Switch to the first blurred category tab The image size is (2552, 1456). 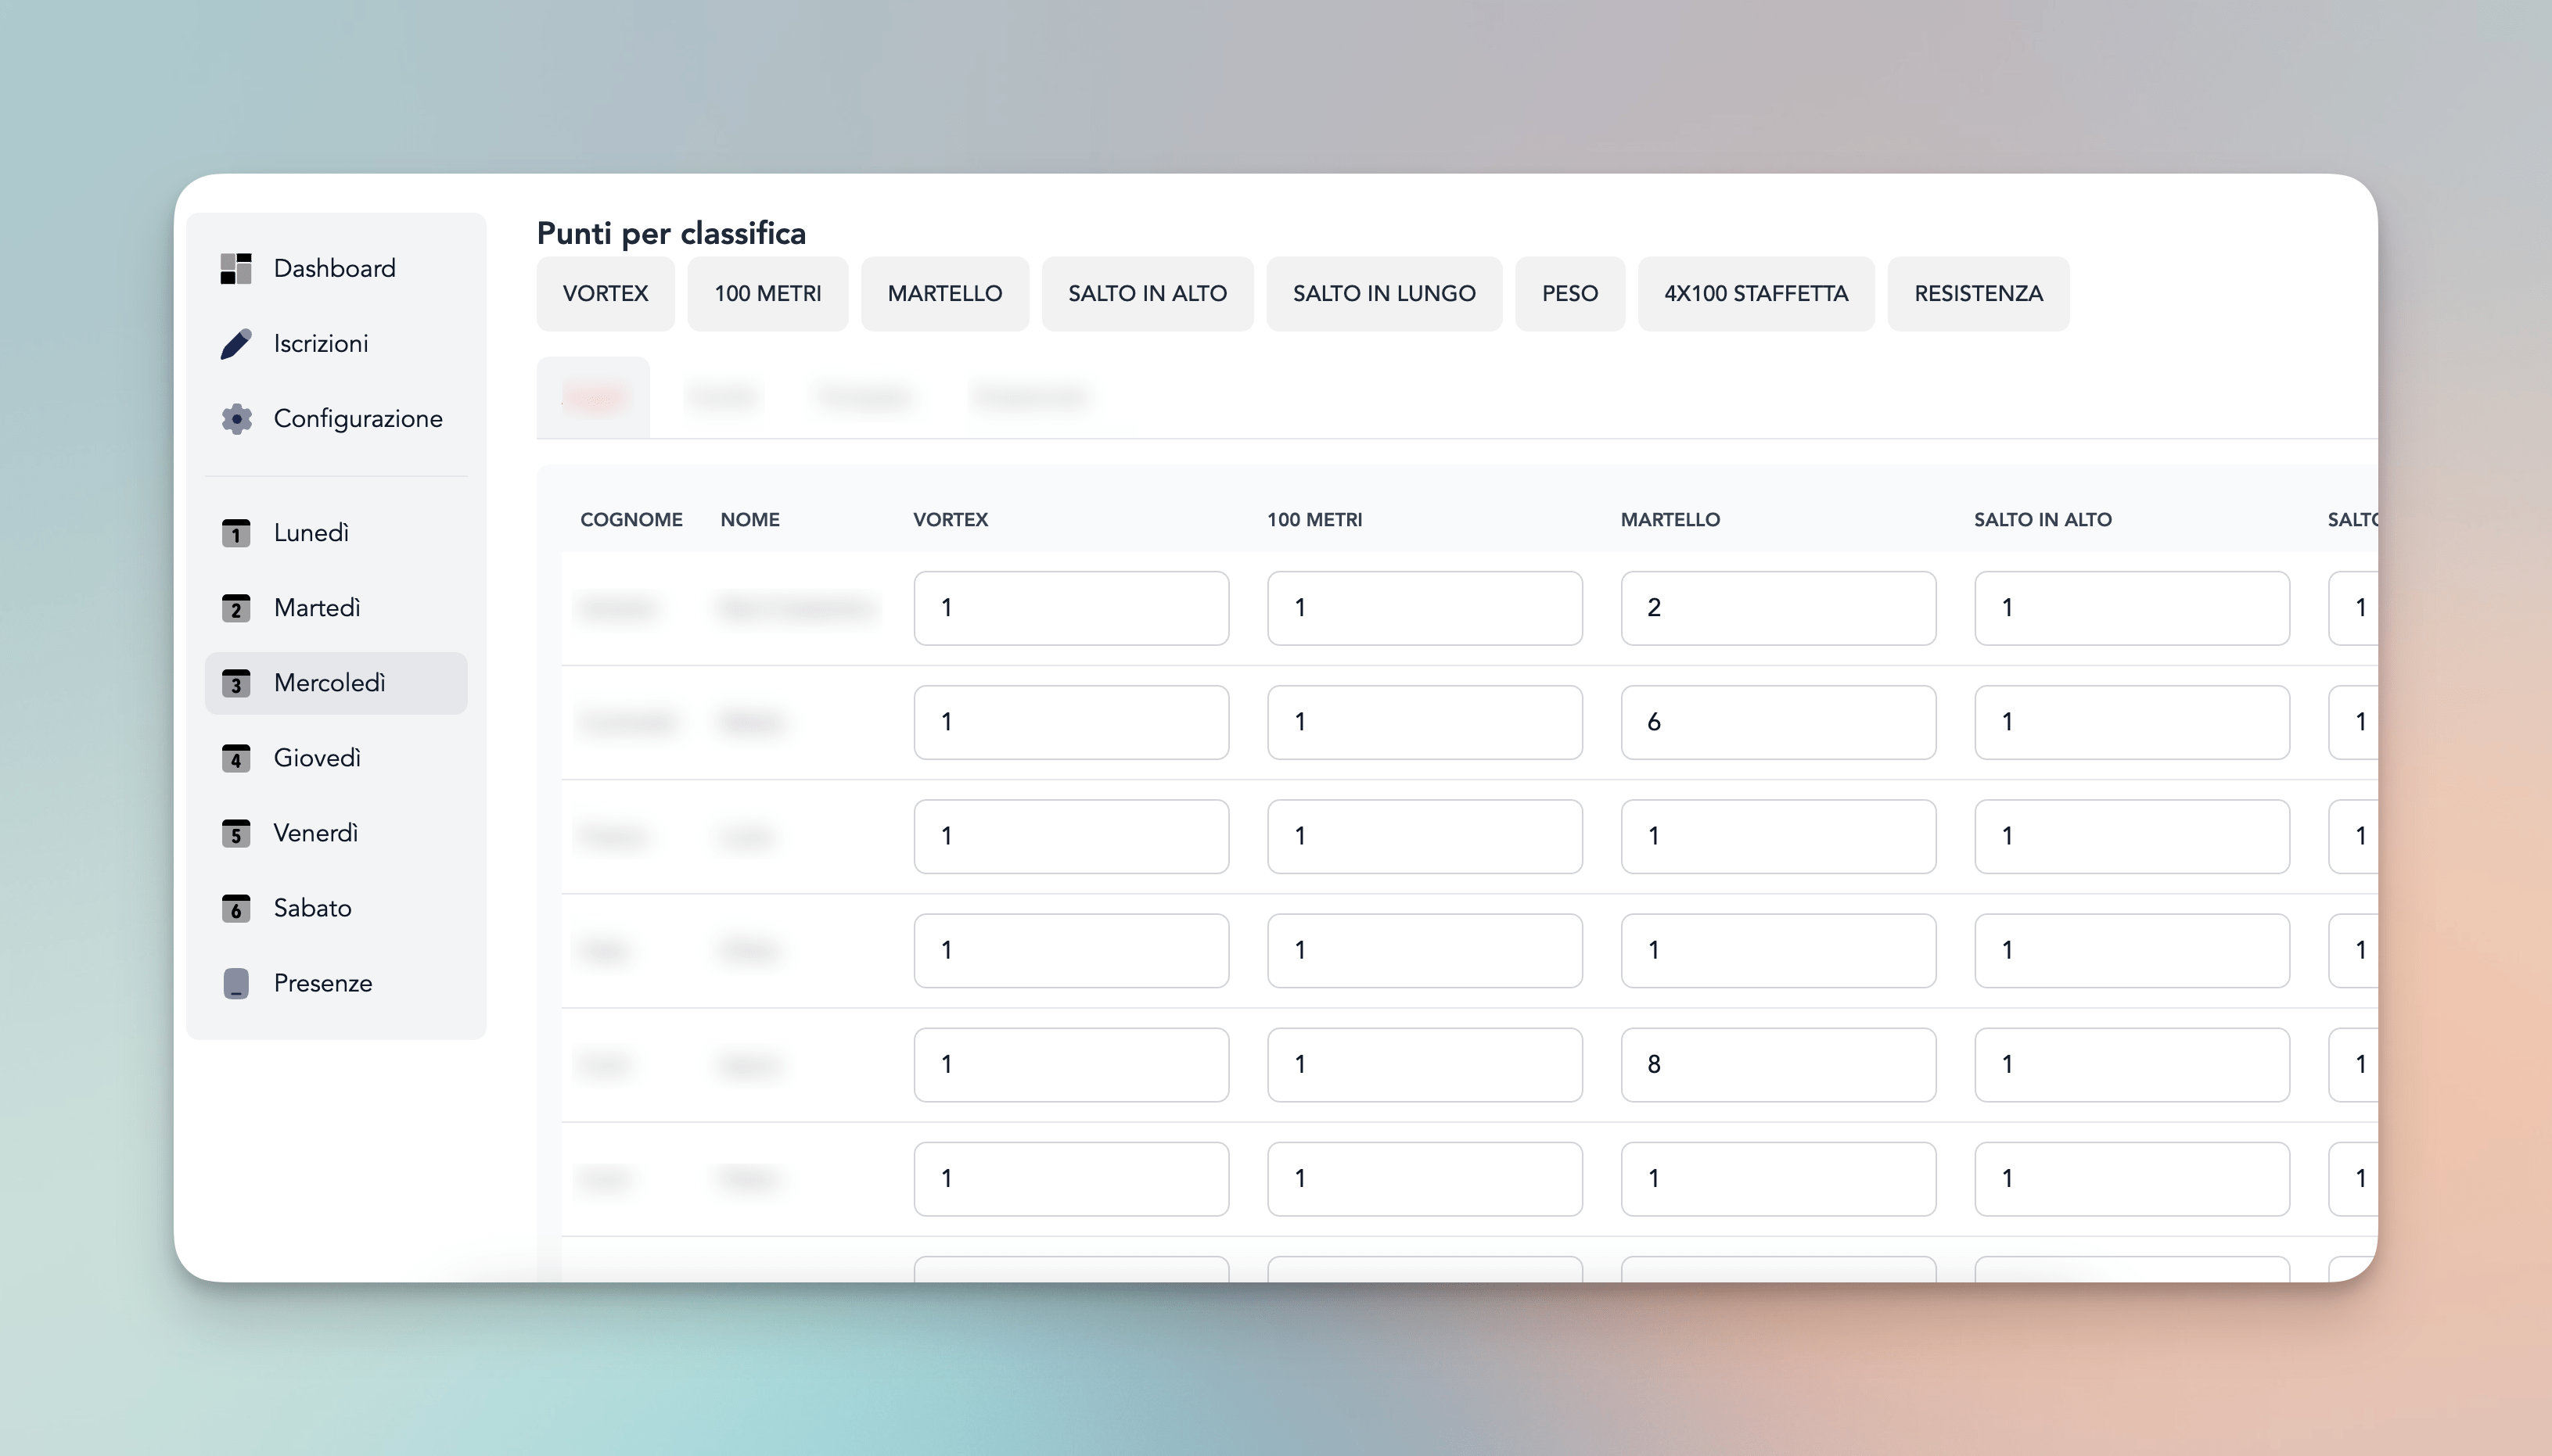593,398
